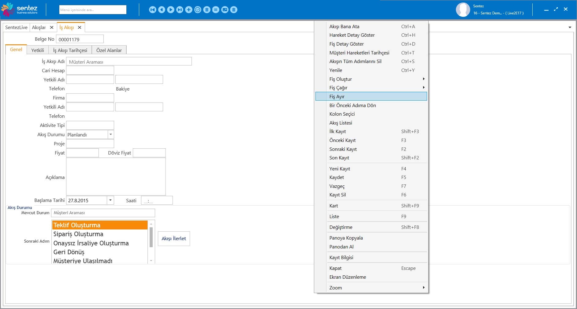Jump to first record toolbar icon

click(x=153, y=10)
